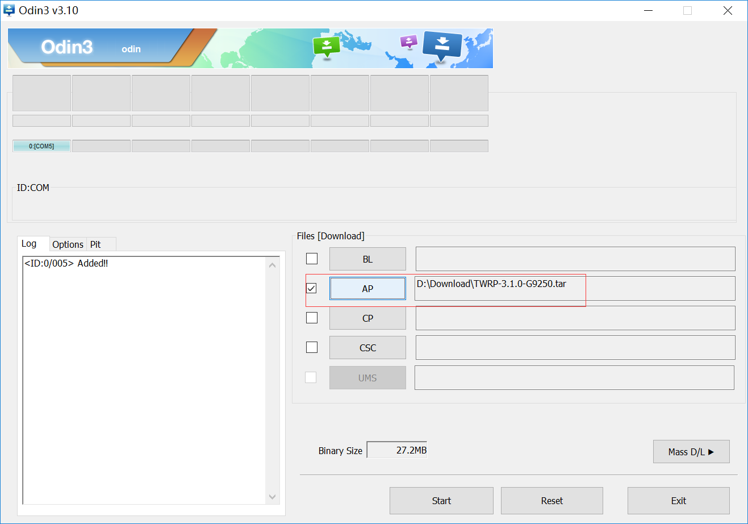
Task: Click the small purple download icon in banner
Action: 408,41
